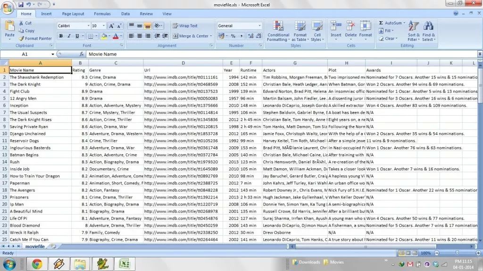This screenshot has height=271, width=483.
Task: Select the moviefile sheet tab
Action: point(35,247)
